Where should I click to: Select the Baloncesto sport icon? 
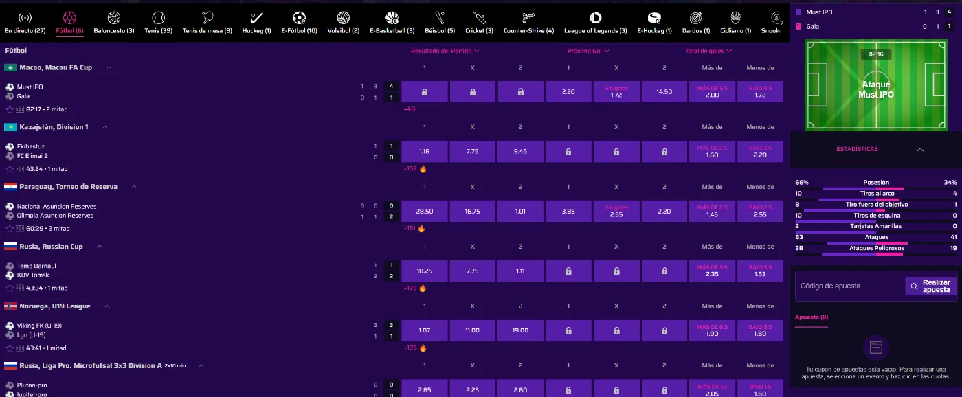(x=114, y=18)
